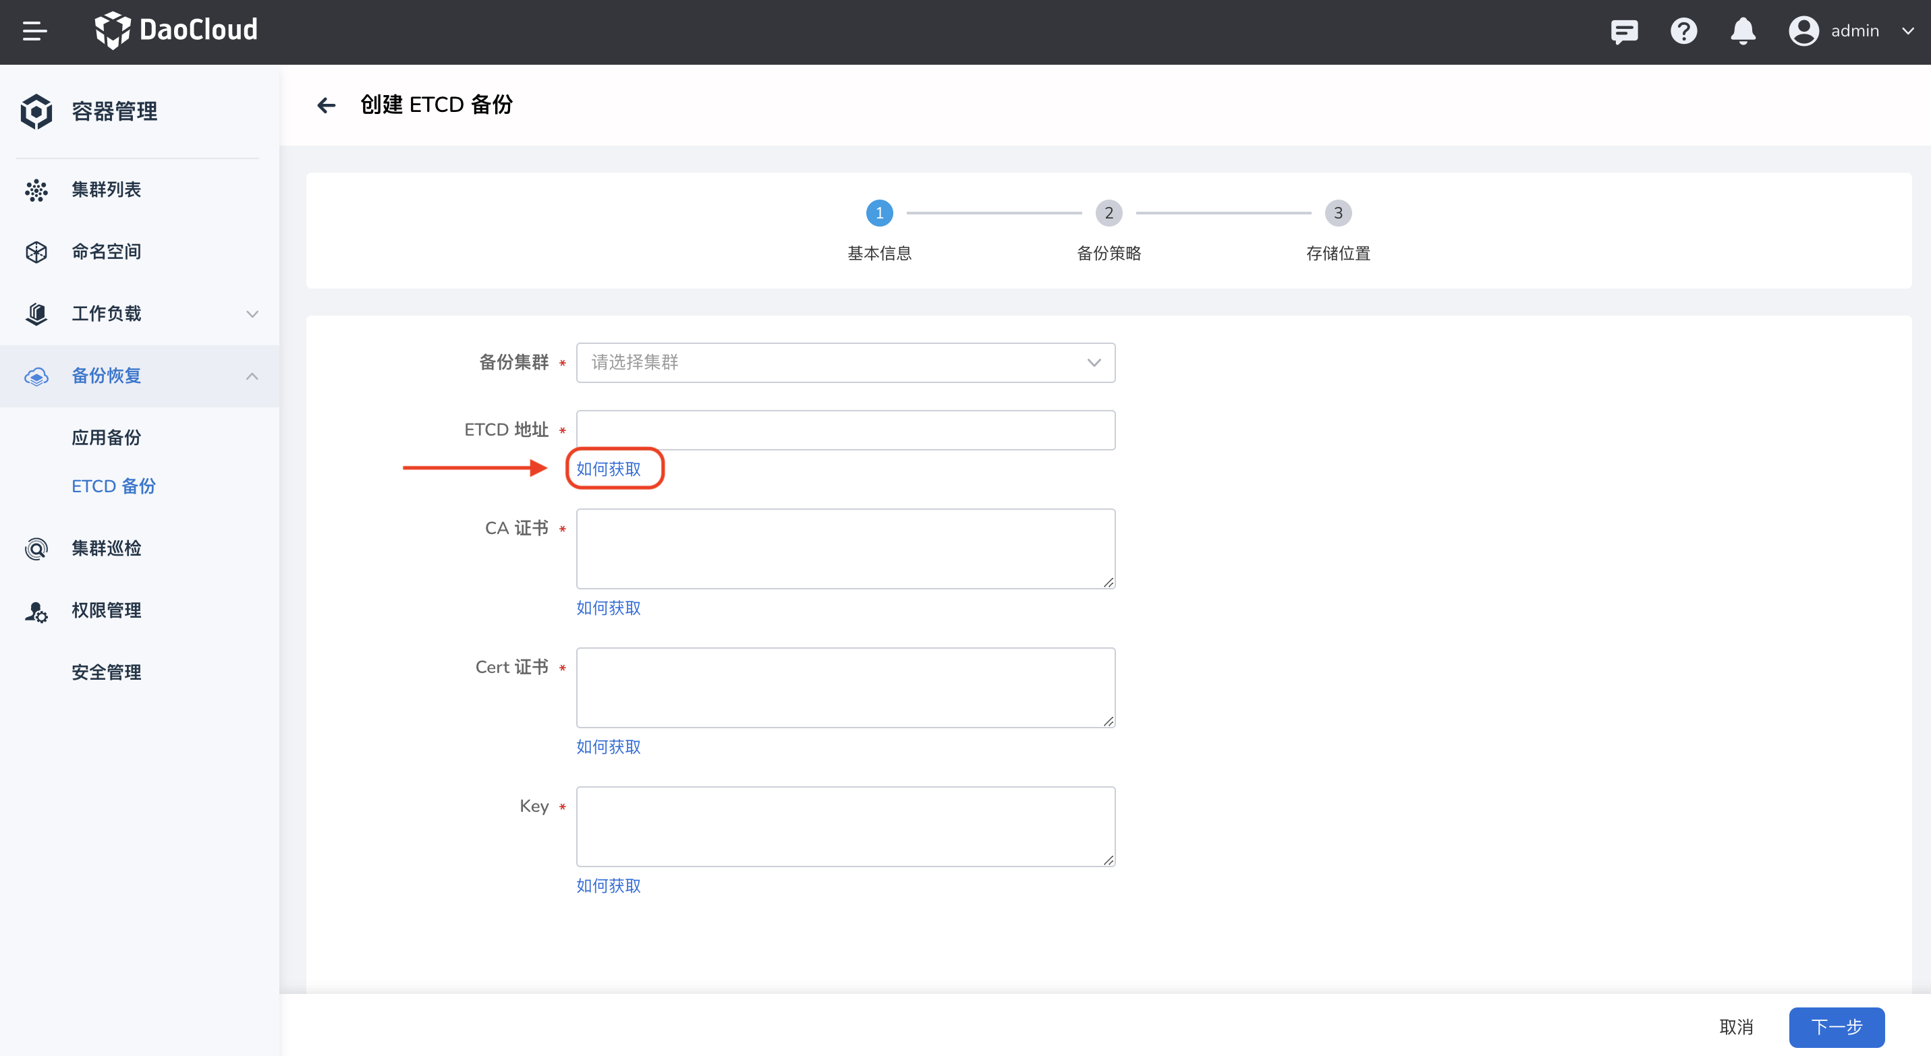Click the 基本信息 step label

[879, 254]
